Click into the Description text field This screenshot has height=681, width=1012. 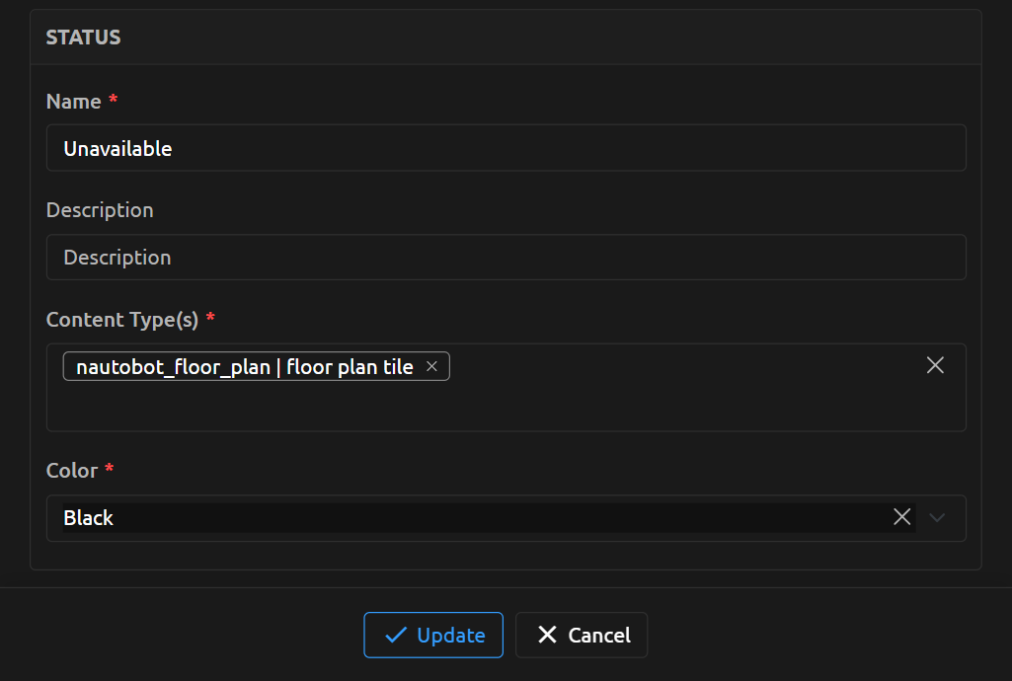(x=506, y=257)
